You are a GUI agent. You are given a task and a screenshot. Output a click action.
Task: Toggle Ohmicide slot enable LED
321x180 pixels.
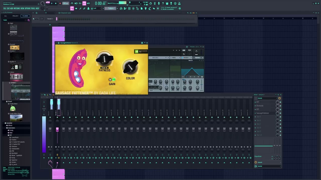pyautogui.click(x=280, y=106)
